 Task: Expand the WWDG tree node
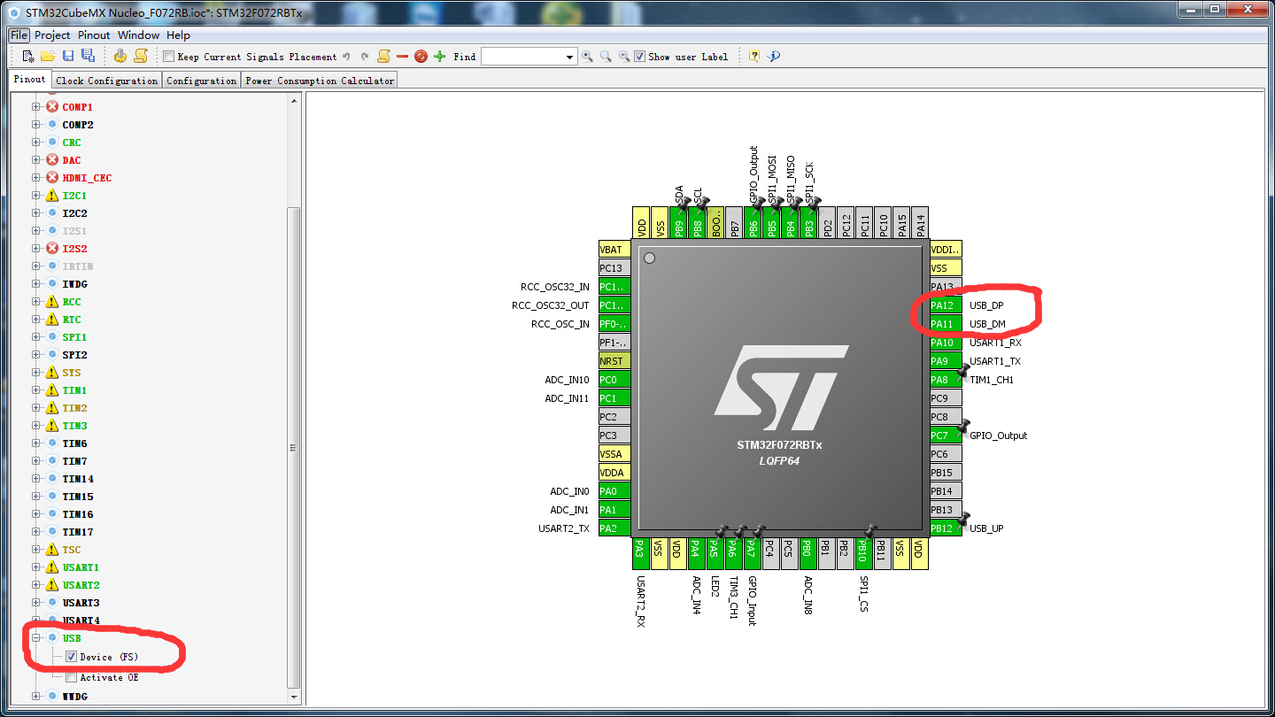click(x=36, y=697)
